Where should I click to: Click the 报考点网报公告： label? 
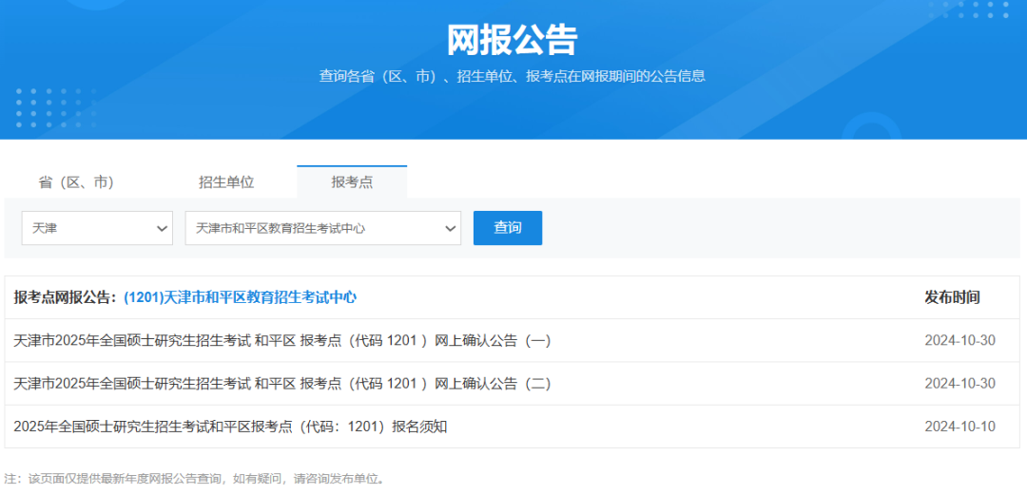point(67,297)
